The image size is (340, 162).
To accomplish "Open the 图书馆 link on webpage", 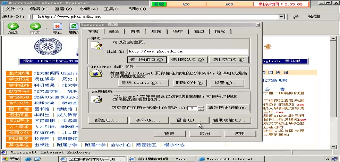I will pyautogui.click(x=42, y=109).
